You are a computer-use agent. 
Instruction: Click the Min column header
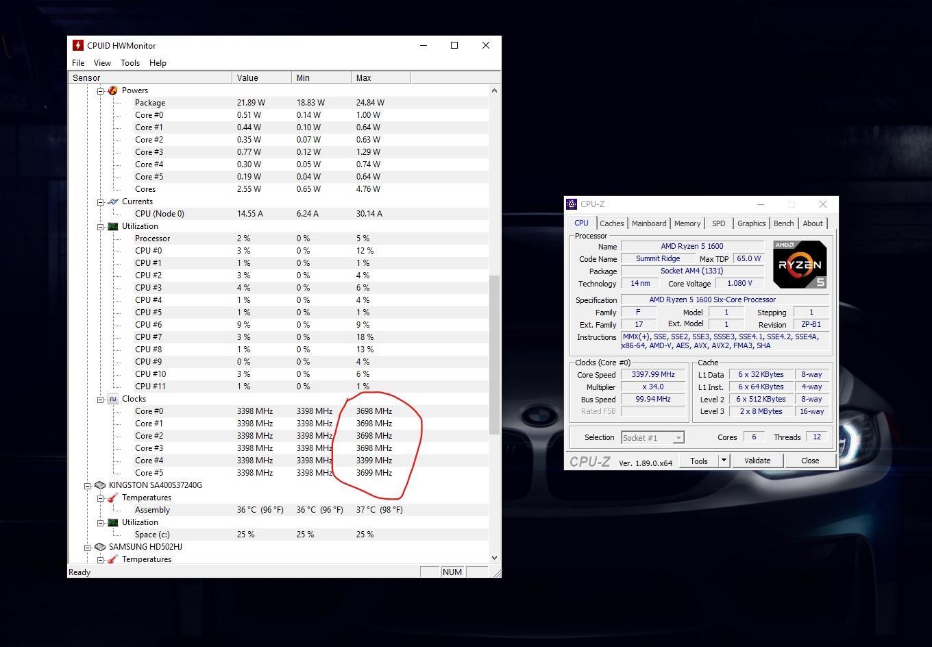321,78
